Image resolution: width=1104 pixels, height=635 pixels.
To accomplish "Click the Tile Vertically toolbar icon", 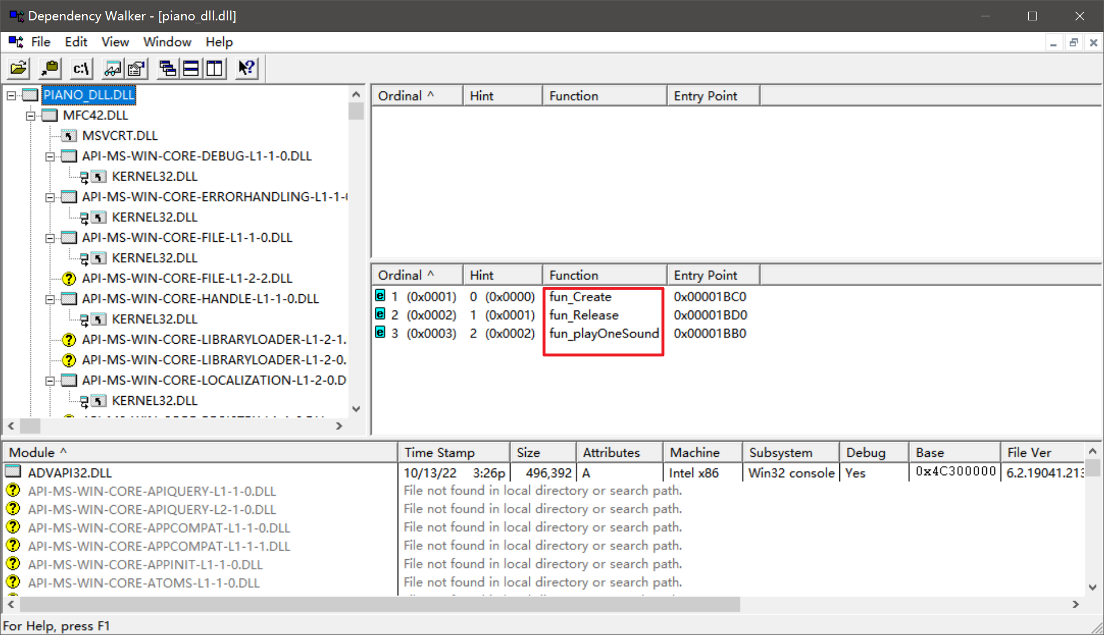I will pos(215,69).
